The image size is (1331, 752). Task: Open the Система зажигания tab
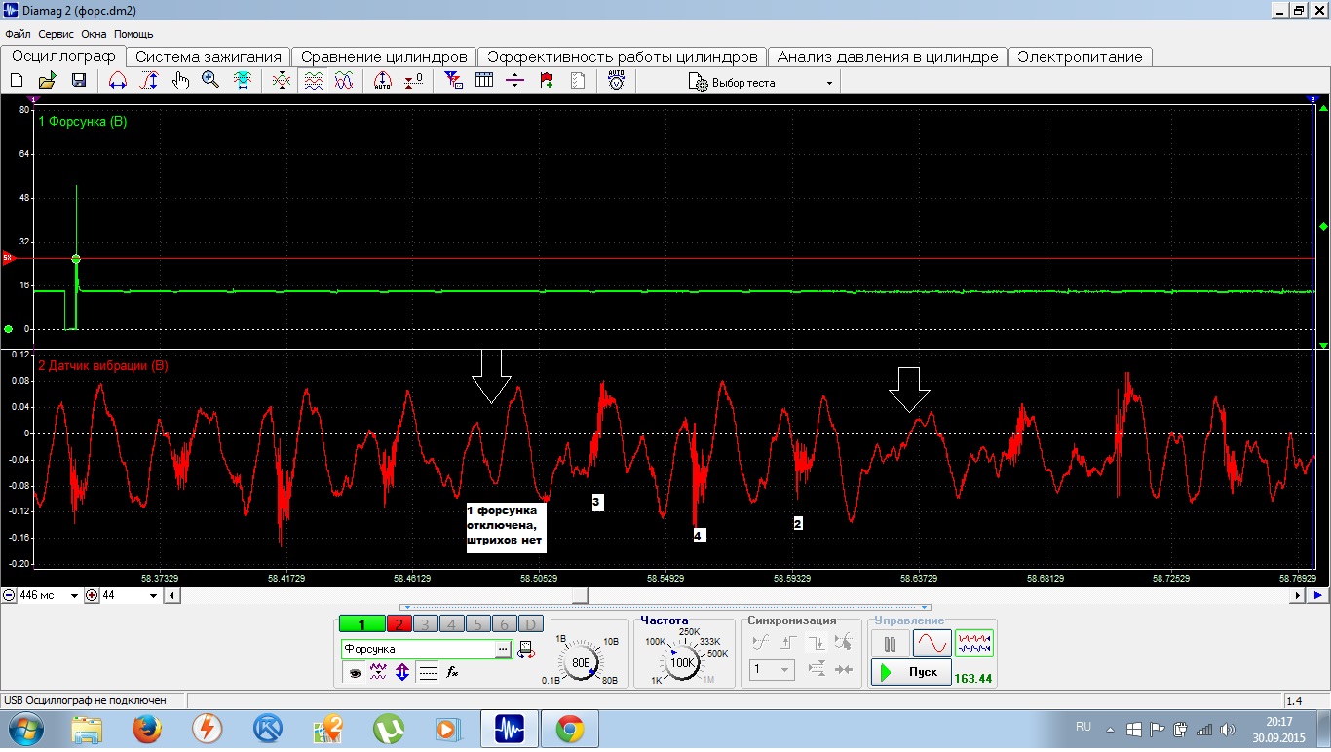[209, 56]
